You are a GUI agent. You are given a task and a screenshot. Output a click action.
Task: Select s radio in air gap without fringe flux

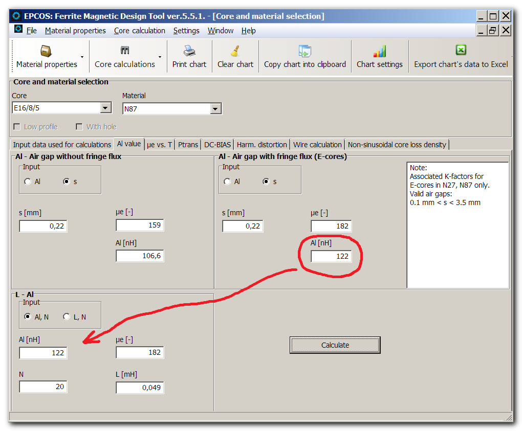(66, 182)
